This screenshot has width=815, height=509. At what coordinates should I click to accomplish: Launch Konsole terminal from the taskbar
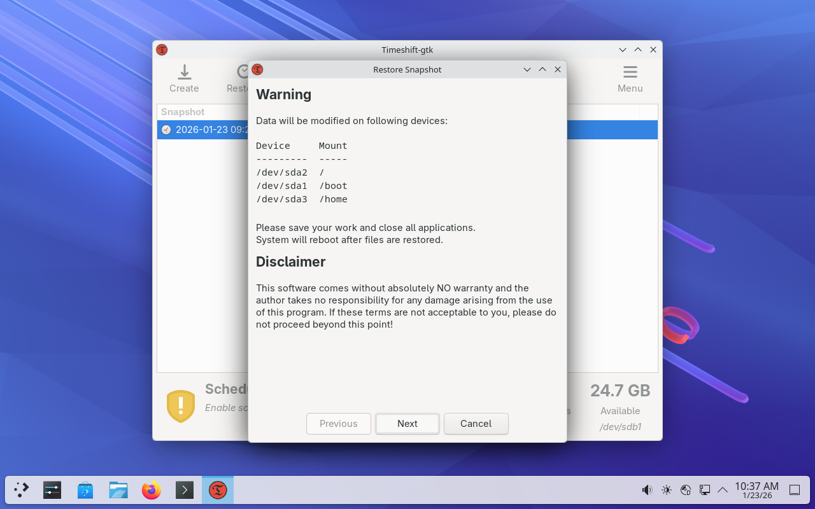185,490
